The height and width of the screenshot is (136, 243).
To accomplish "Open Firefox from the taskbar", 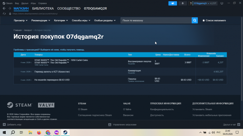I will (x=39, y=133).
